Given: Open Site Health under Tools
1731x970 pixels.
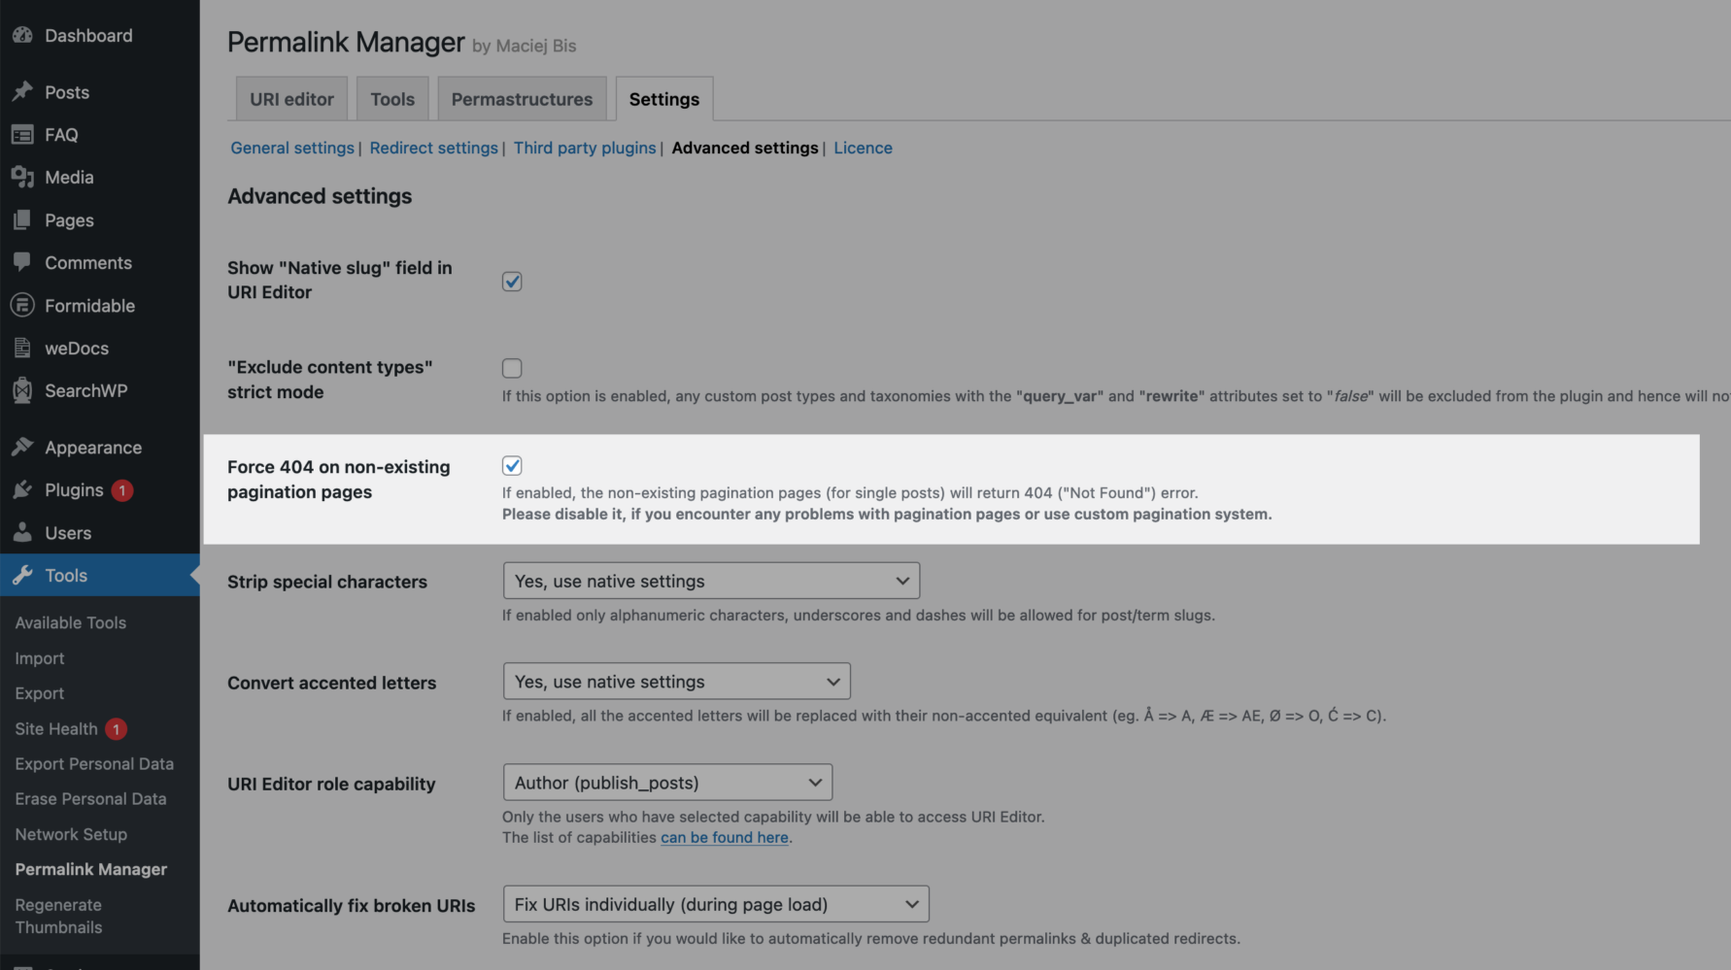Looking at the screenshot, I should 55,728.
